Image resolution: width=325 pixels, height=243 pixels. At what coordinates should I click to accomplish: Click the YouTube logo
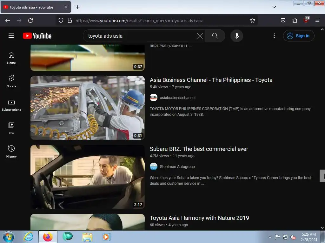click(37, 36)
